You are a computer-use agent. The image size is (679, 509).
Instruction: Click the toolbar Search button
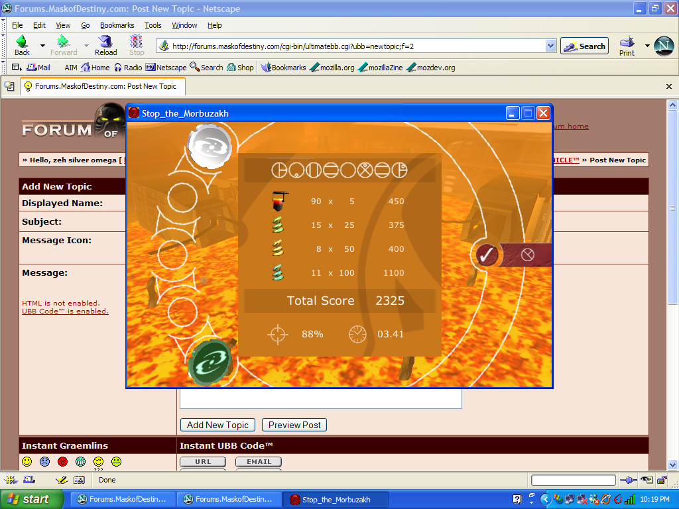point(584,46)
